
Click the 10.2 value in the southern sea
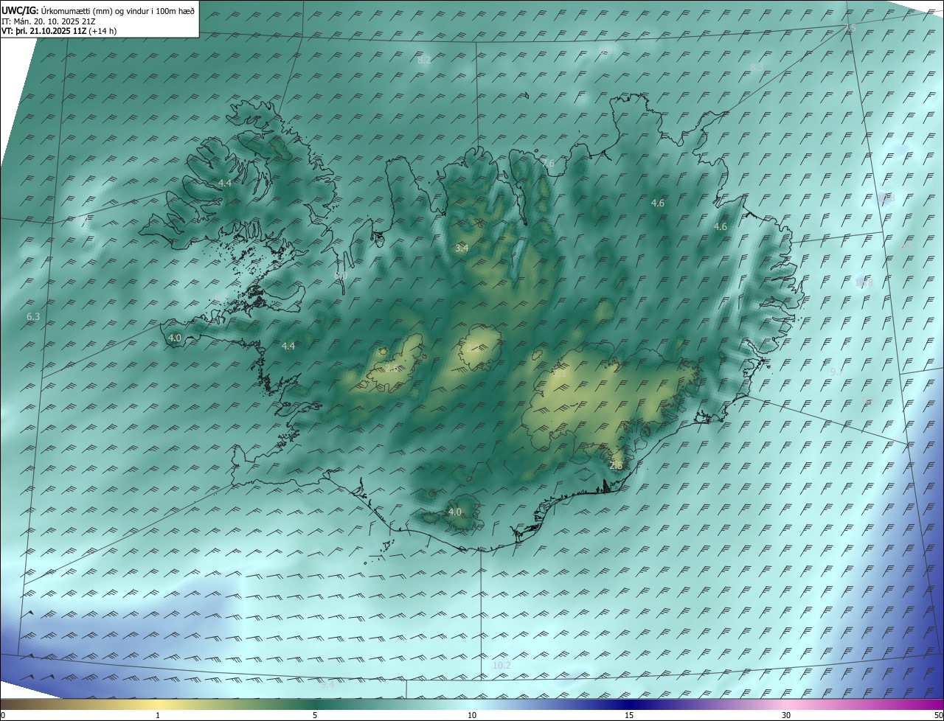(502, 666)
